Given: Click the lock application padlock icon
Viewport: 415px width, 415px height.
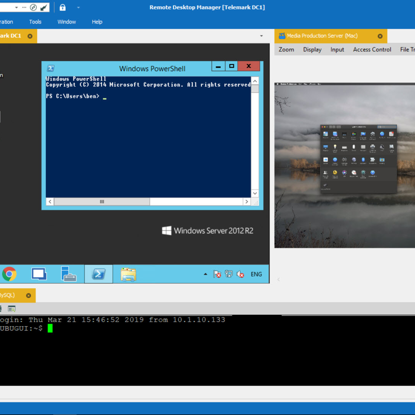Looking at the screenshot, I should click(63, 8).
